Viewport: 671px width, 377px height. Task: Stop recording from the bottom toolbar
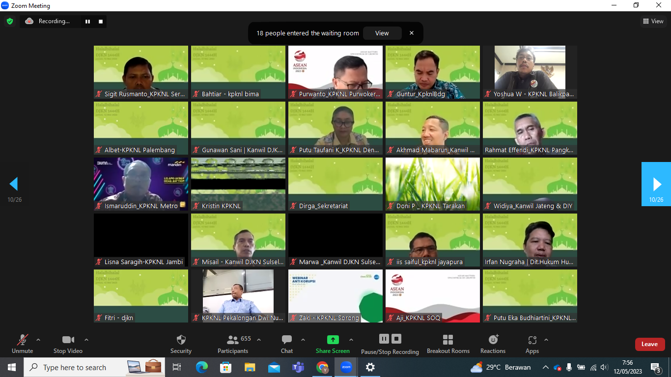[x=396, y=339]
